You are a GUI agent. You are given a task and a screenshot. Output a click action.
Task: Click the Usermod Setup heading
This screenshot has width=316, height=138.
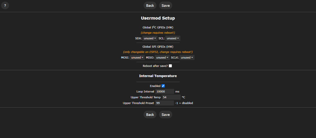(158, 18)
